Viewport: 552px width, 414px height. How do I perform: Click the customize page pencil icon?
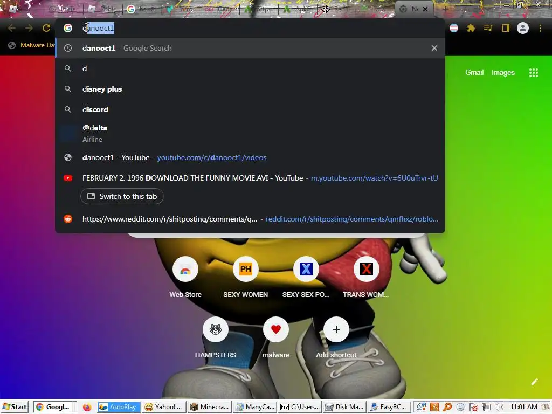[534, 382]
